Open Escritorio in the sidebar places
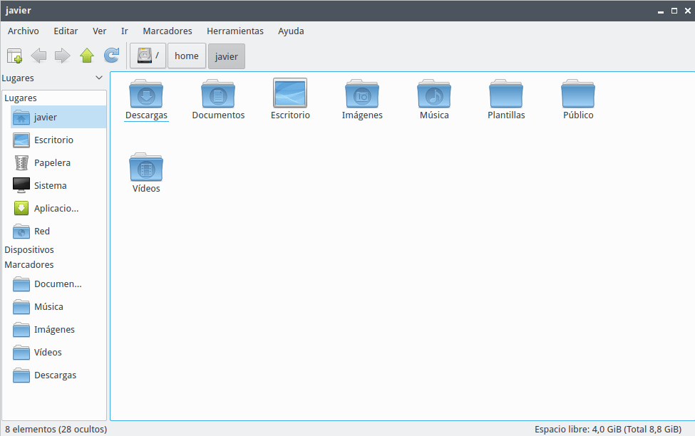Viewport: 695px width, 436px height. pyautogui.click(x=58, y=140)
